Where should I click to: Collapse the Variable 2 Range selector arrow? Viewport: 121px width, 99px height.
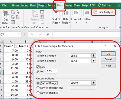[94, 61]
